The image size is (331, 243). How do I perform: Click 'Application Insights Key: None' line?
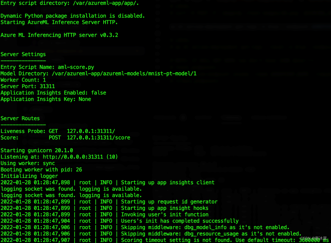coord(46,99)
